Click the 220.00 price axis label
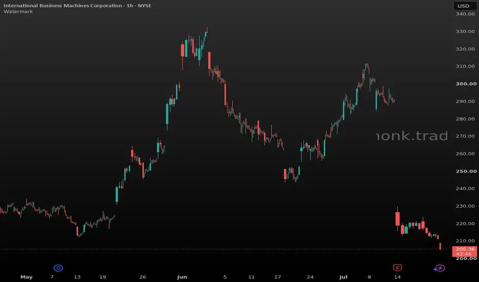The height and width of the screenshot is (282, 479). point(465,224)
